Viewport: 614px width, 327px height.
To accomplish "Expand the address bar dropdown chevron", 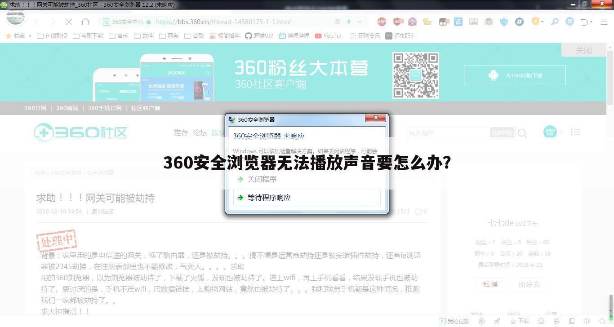I will point(359,22).
